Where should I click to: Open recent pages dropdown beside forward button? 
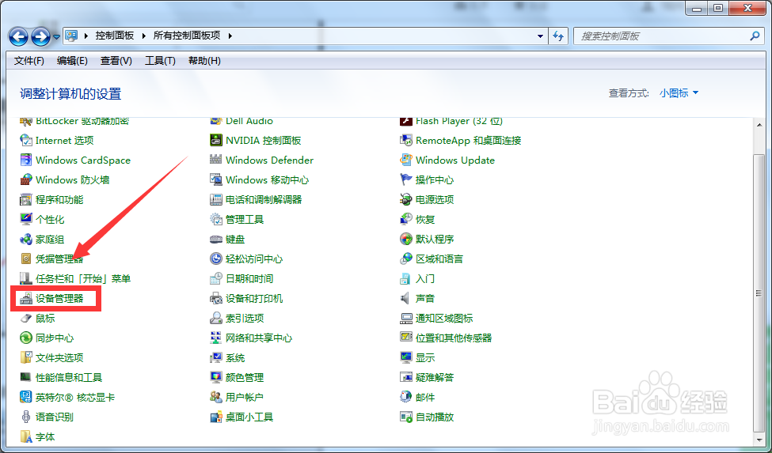56,36
